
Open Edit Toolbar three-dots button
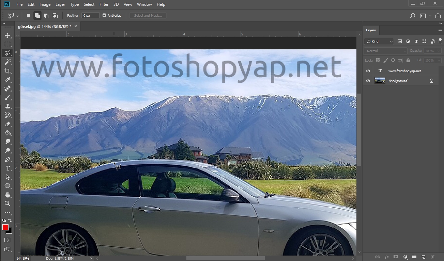[7, 212]
